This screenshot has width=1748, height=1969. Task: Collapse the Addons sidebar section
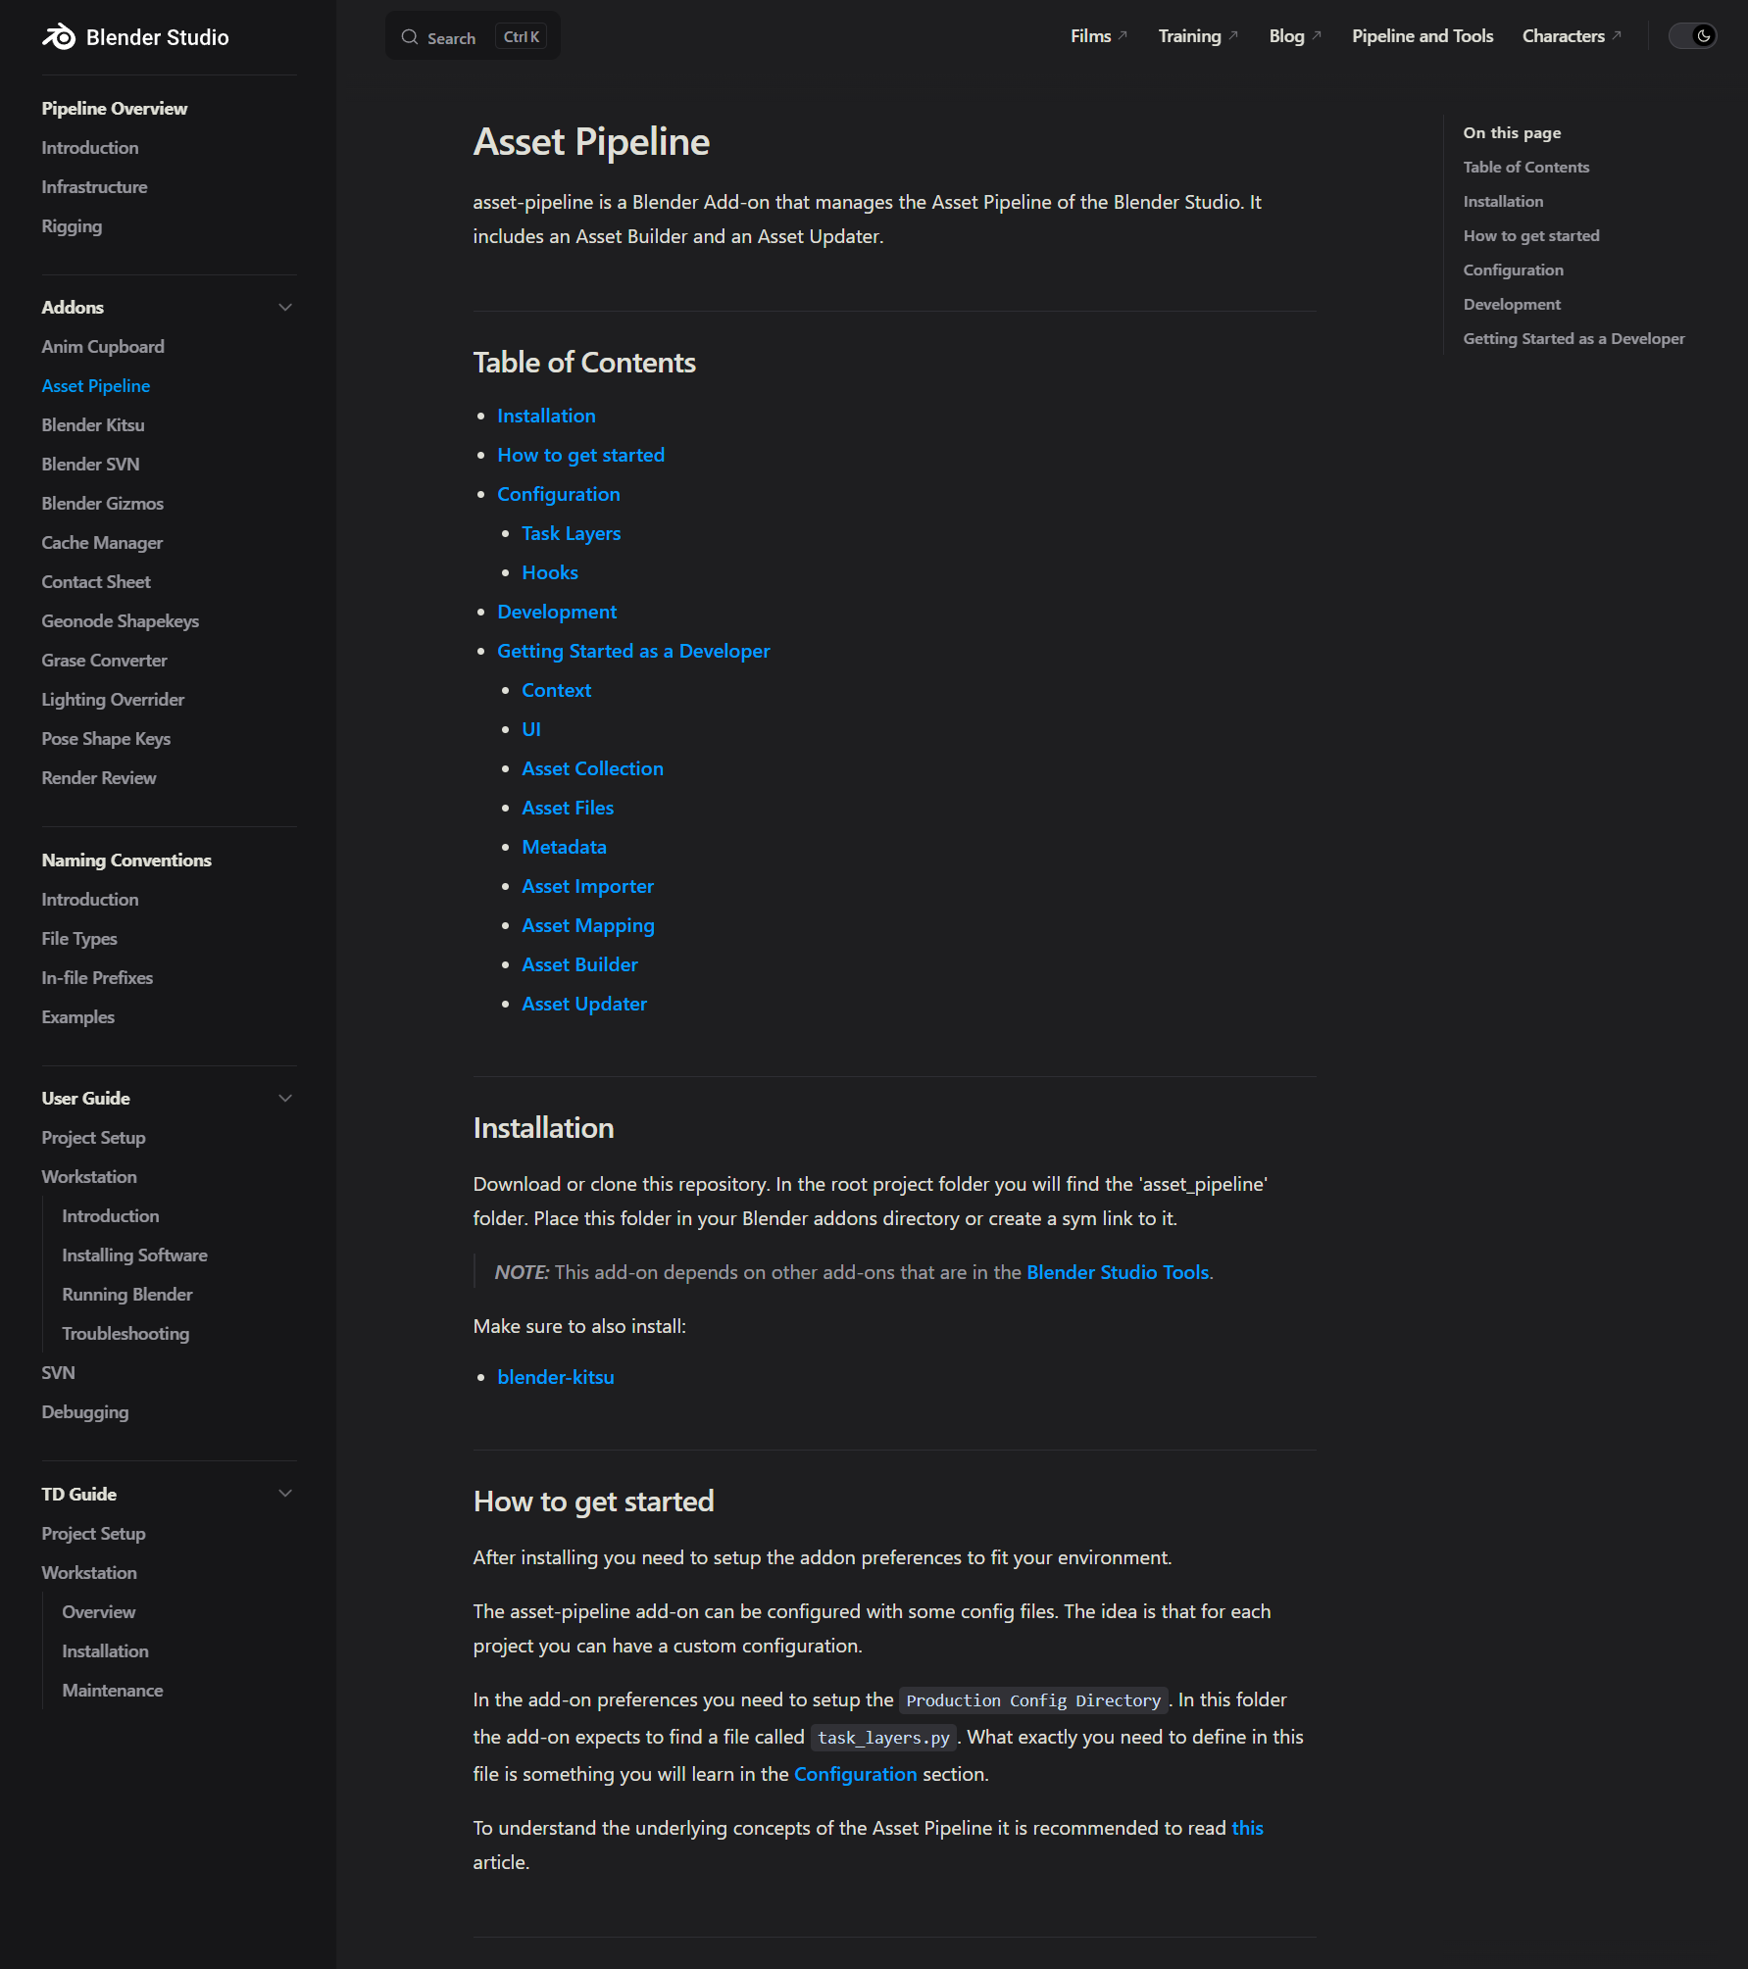pos(285,308)
